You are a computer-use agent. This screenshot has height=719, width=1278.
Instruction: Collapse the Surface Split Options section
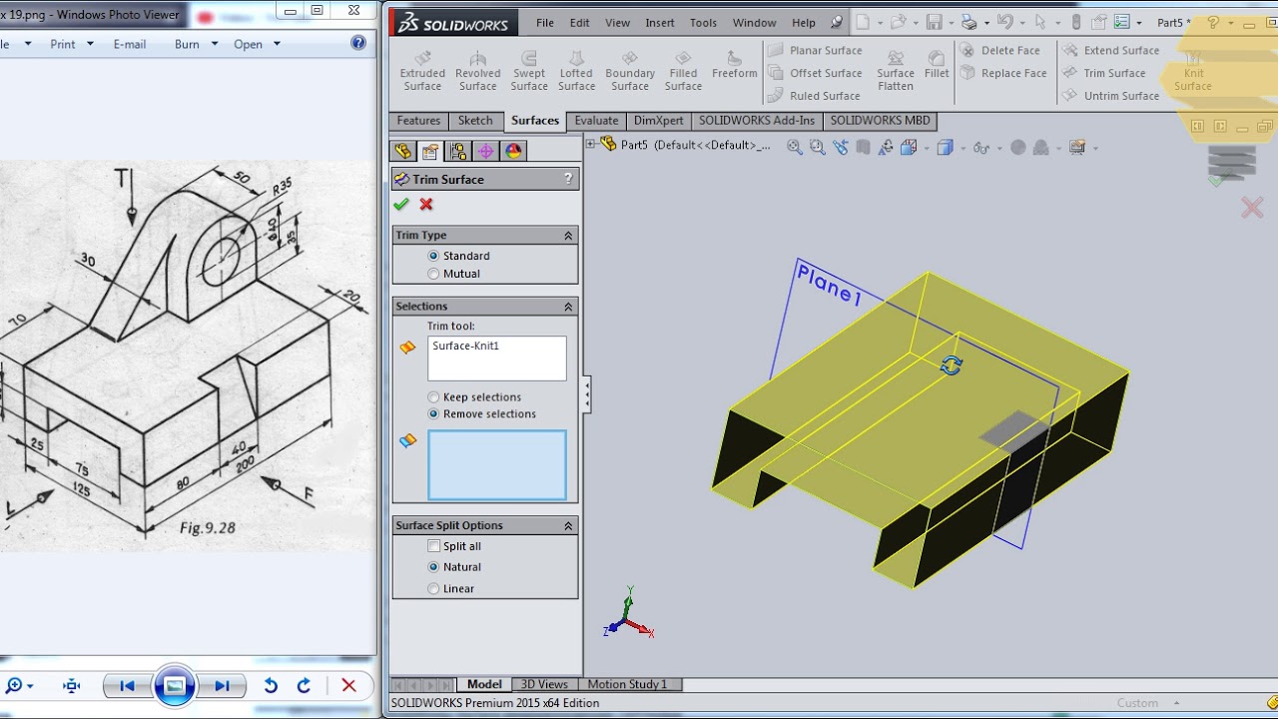click(x=568, y=526)
